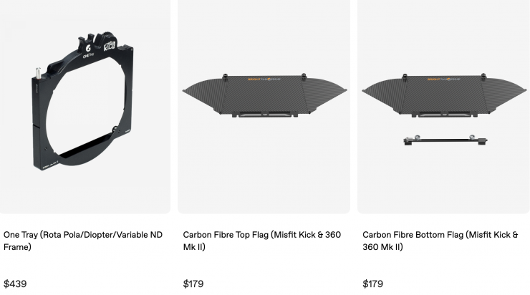The image size is (530, 295).
Task: Click the white ONE Tray label on frame
Action: (x=87, y=53)
